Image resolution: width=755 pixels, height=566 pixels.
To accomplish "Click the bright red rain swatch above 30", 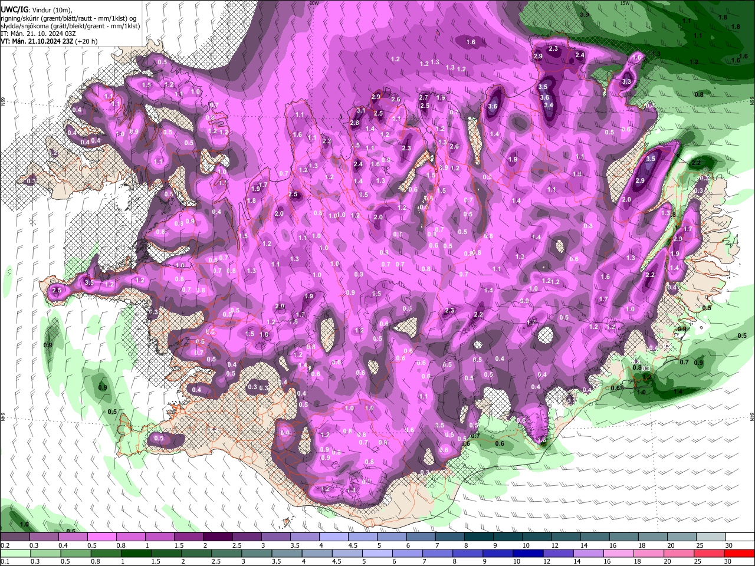I will pyautogui.click(x=740, y=553).
